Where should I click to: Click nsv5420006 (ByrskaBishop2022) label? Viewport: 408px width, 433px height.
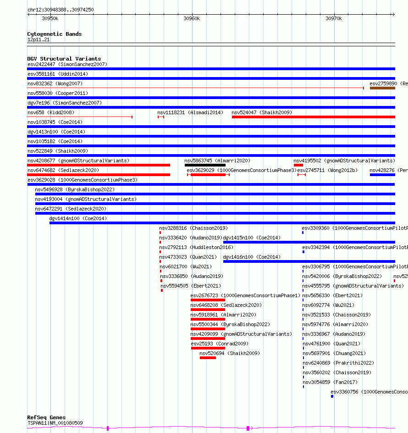(342, 277)
